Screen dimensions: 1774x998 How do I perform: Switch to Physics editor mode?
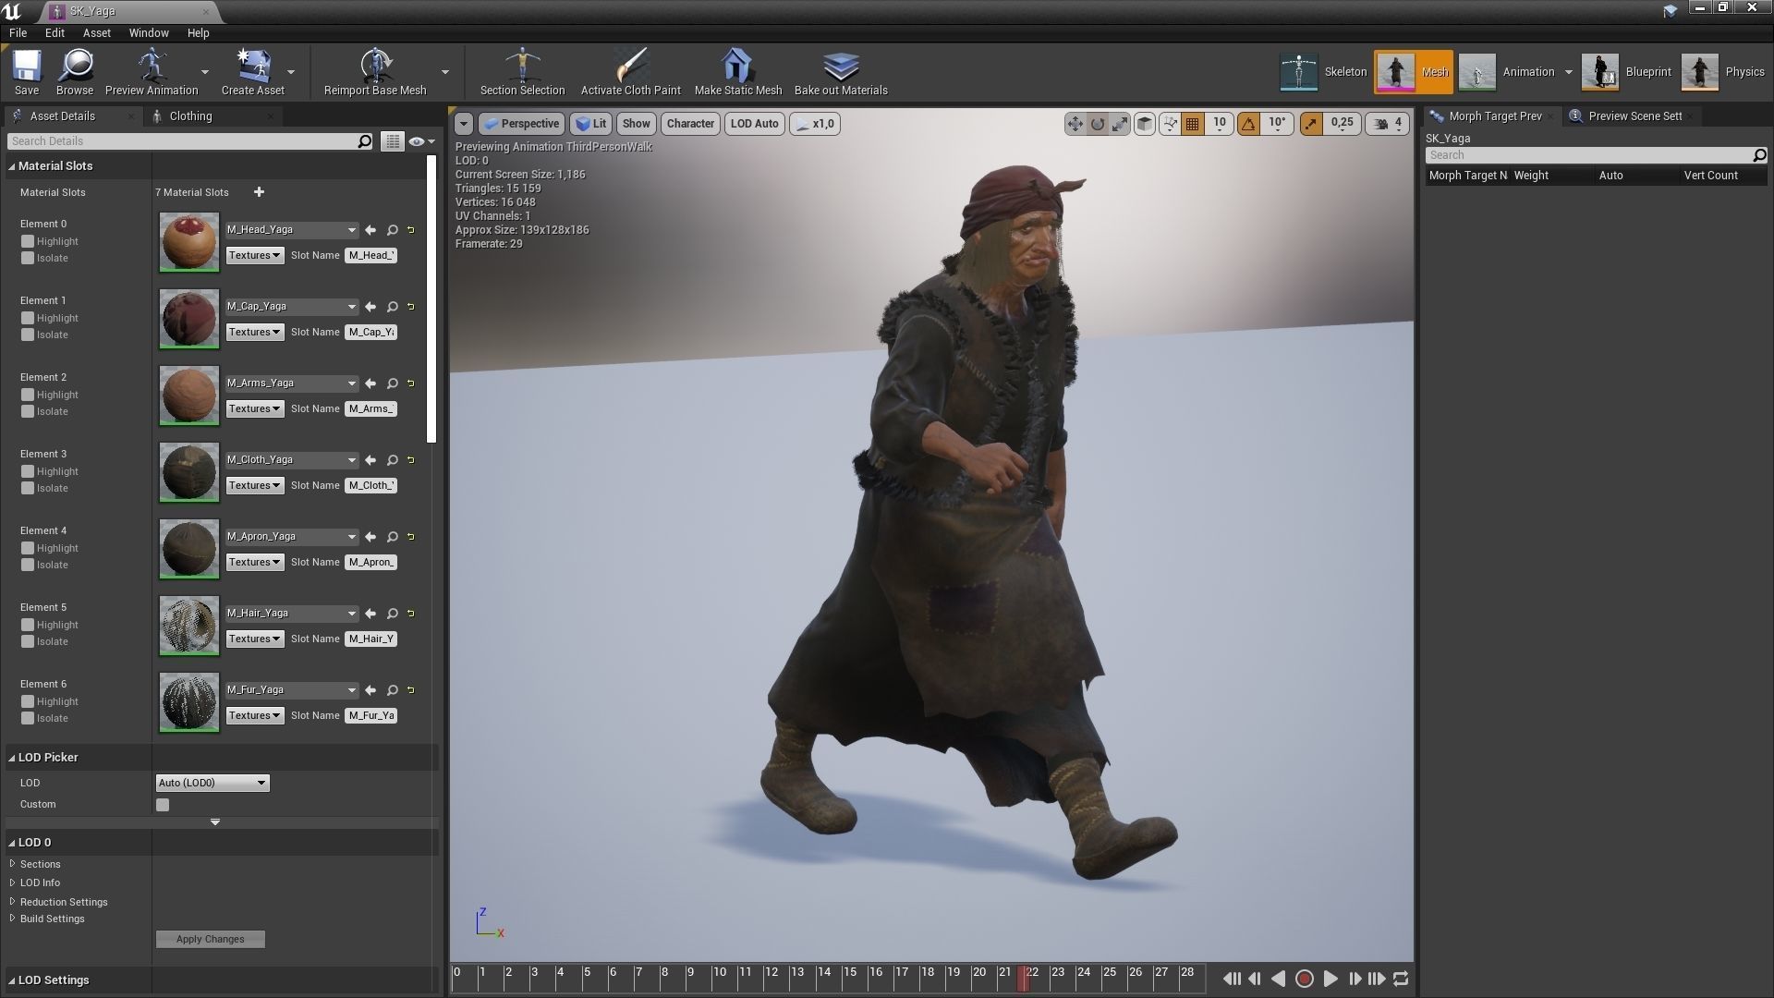(x=1723, y=72)
